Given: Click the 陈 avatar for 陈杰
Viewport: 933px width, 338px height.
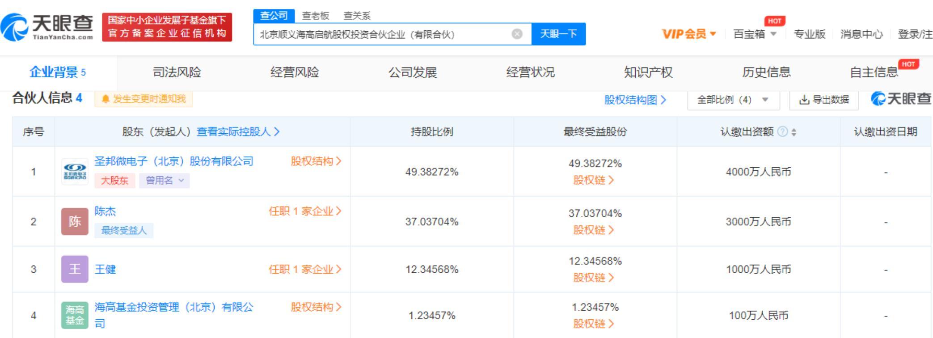Looking at the screenshot, I should (75, 221).
